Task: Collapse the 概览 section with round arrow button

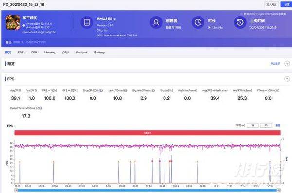Action: tap(287, 64)
